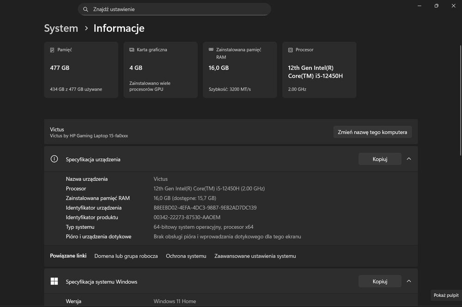The width and height of the screenshot is (462, 307).
Task: Click 'Szybkość: 3200 MT/s' text
Action: [x=230, y=89]
